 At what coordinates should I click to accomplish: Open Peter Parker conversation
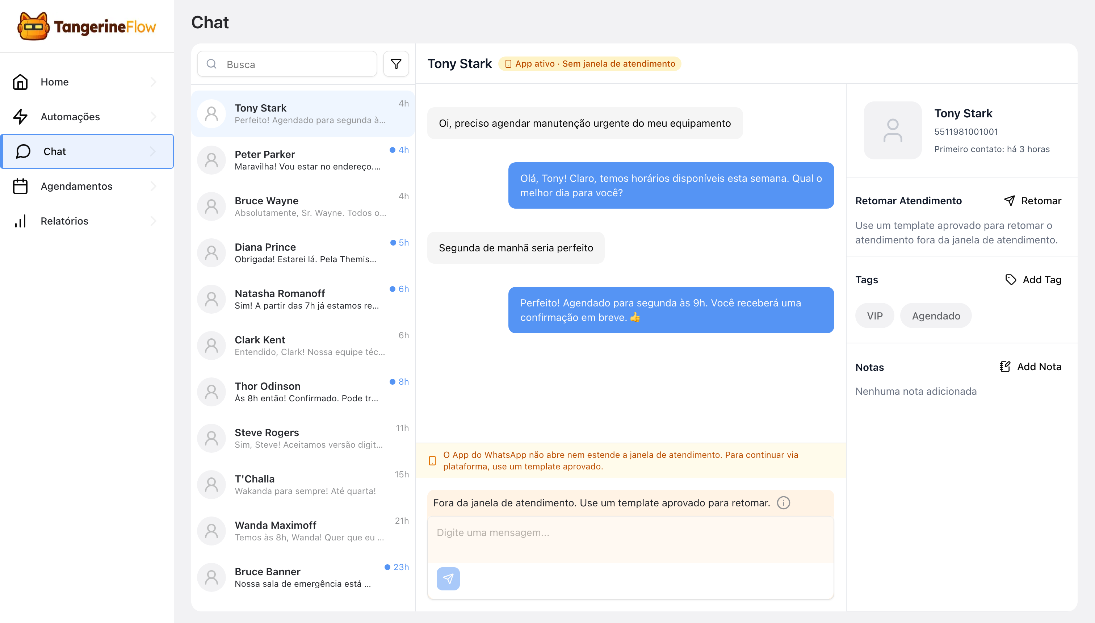(x=303, y=160)
